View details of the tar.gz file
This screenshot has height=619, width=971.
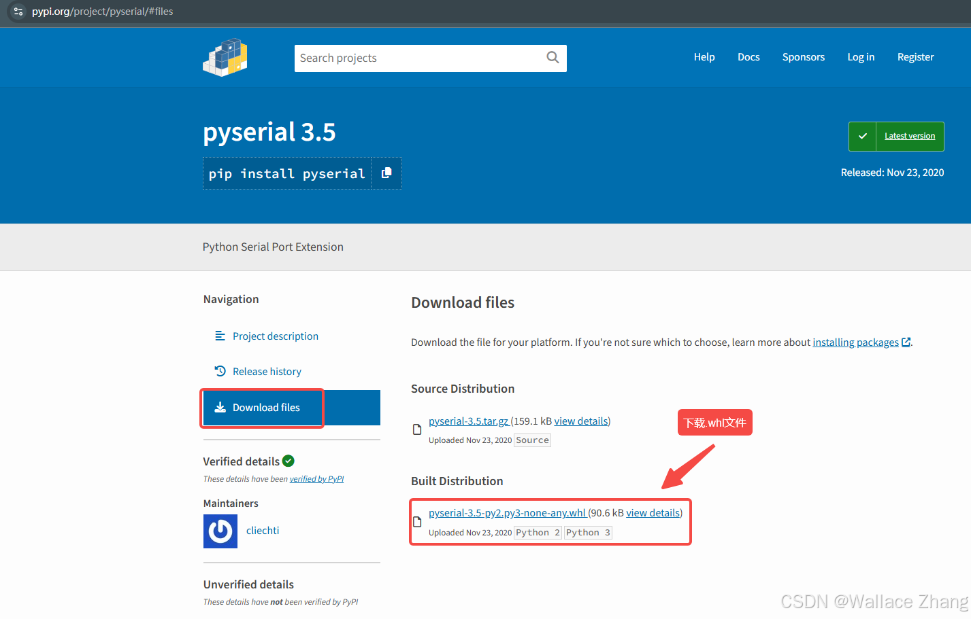(x=581, y=421)
